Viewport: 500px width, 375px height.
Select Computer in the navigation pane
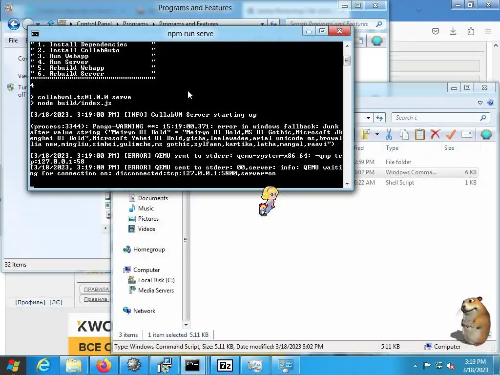point(141,270)
